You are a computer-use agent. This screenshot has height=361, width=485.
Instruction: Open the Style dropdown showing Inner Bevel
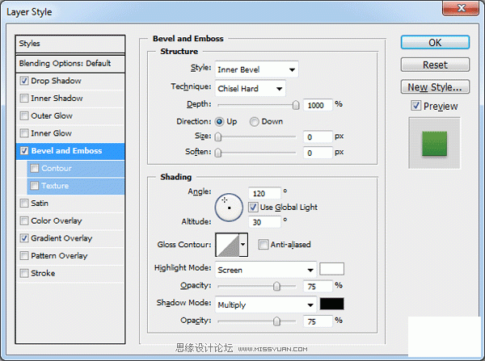click(257, 69)
